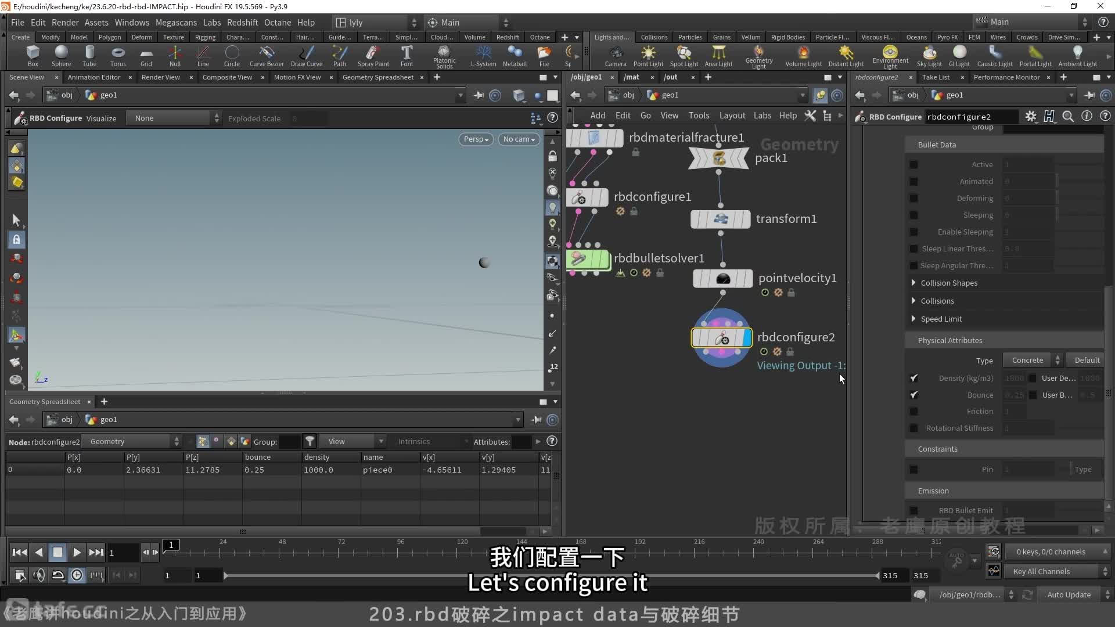This screenshot has height=627, width=1115.
Task: Select the Null shelf tool
Action: 175,56
